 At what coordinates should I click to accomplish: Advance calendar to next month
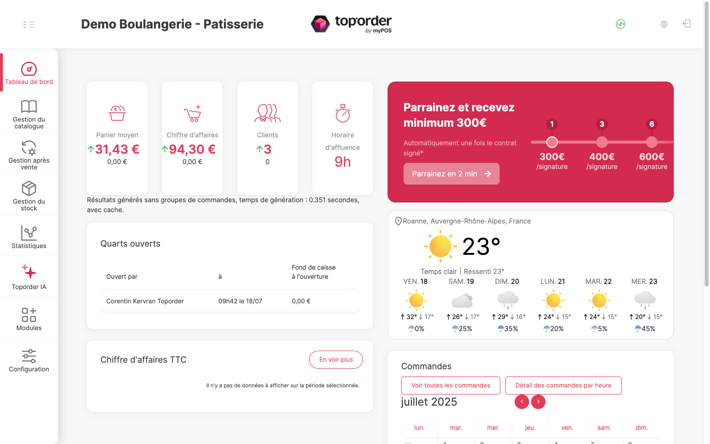click(538, 401)
